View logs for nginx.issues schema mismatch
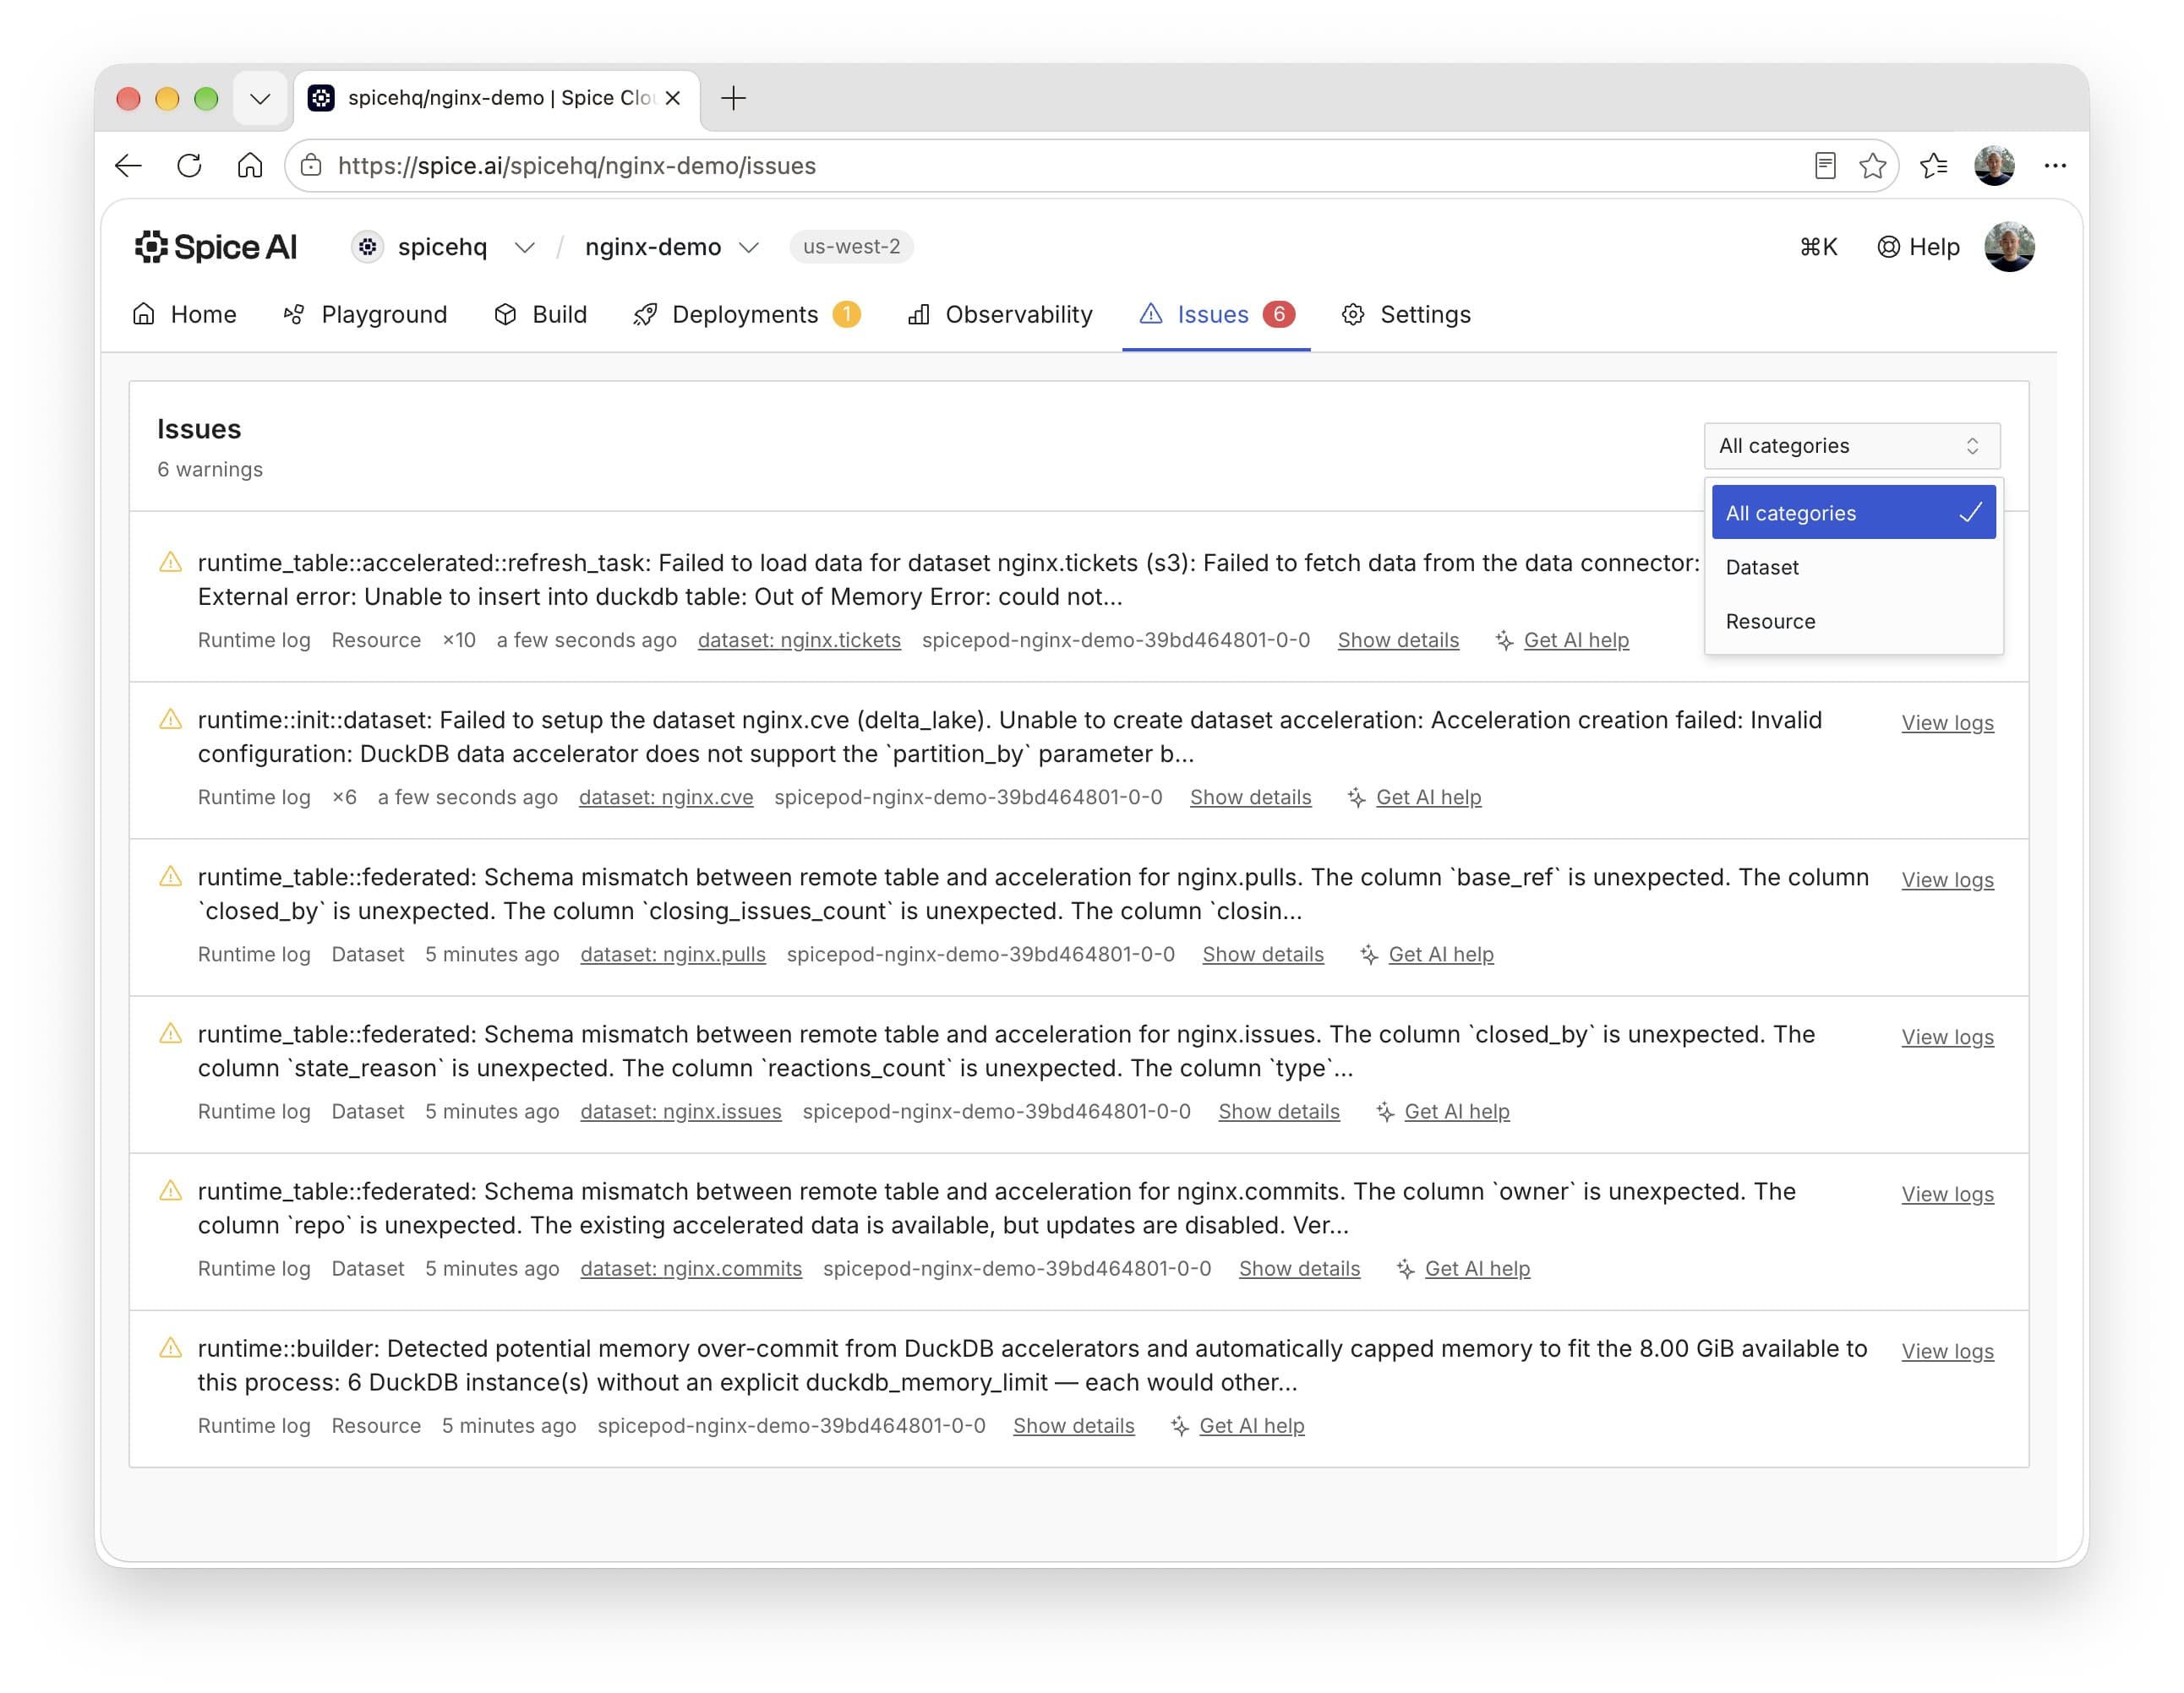Screen dimensions: 2184x1693 (x=1947, y=1037)
